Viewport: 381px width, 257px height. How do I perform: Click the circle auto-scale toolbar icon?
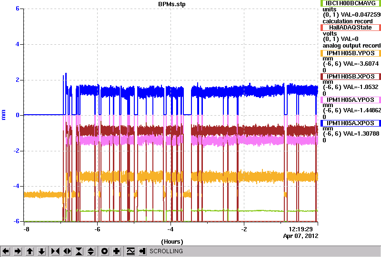(x=105, y=251)
